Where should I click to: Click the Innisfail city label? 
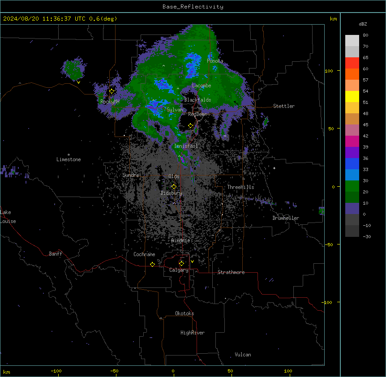(186, 146)
